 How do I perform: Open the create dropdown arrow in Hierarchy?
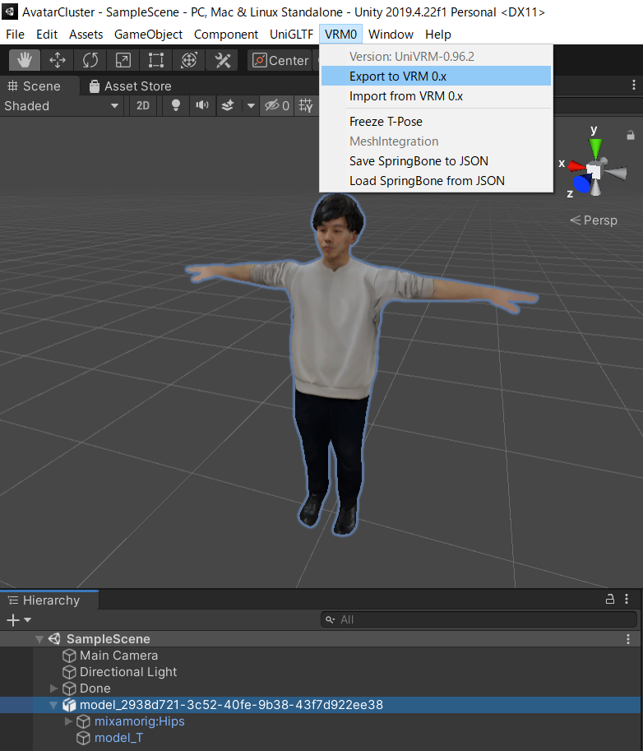click(28, 620)
